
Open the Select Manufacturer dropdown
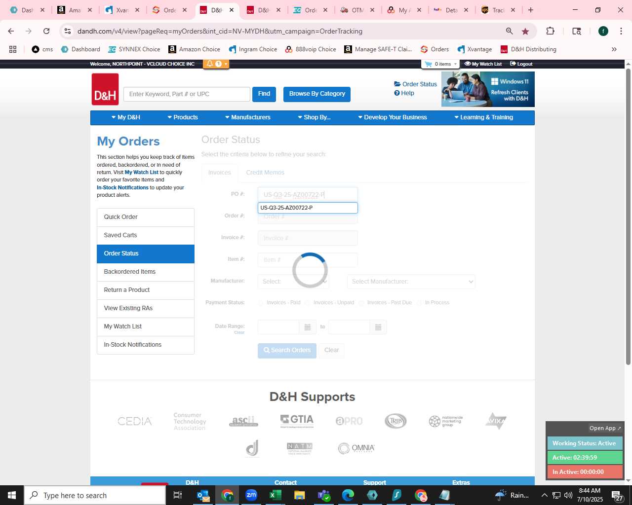coord(411,282)
